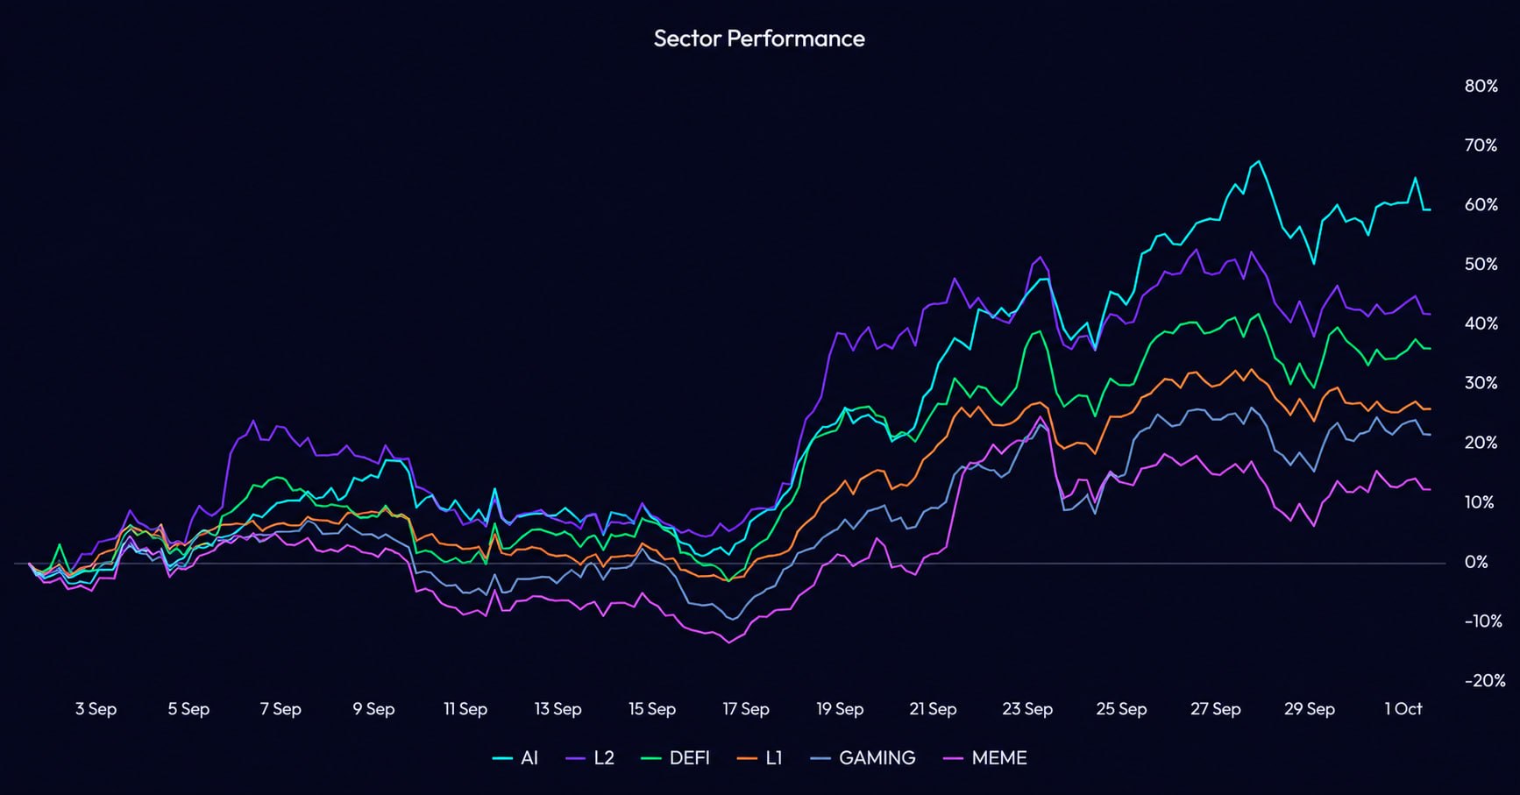Screen dimensions: 1520x795
Task: Click the L1 legend label
Action: click(774, 758)
